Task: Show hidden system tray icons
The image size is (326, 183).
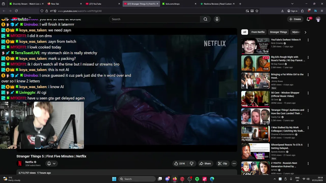Action: pyautogui.click(x=275, y=179)
